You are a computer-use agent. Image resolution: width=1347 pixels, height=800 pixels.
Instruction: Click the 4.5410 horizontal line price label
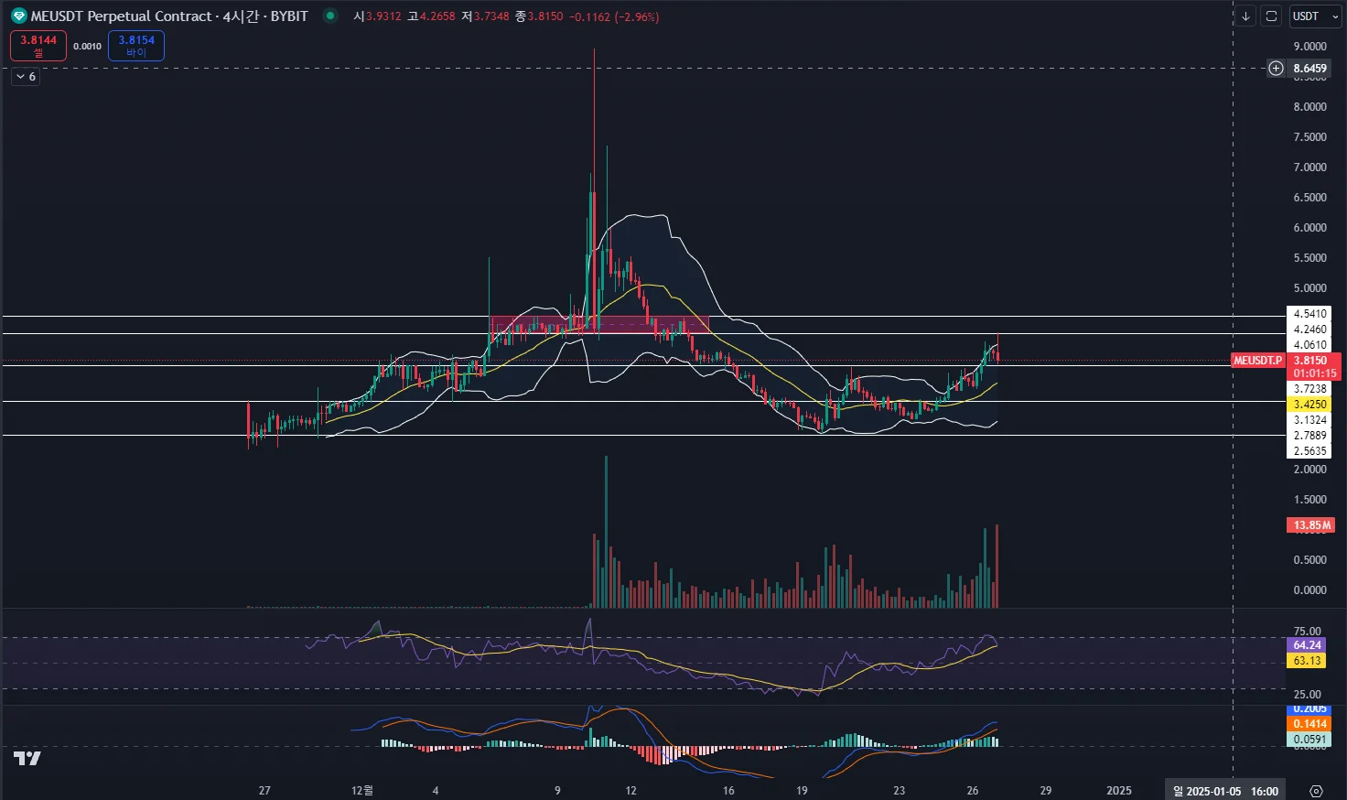[x=1309, y=314]
